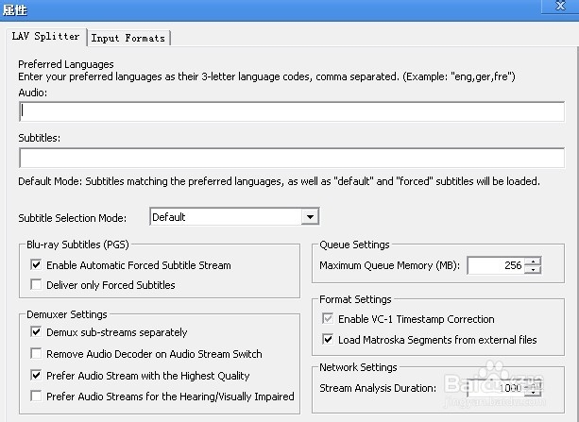Switch to the Input Formats tab
Screen dimensions: 579x422
[128, 38]
